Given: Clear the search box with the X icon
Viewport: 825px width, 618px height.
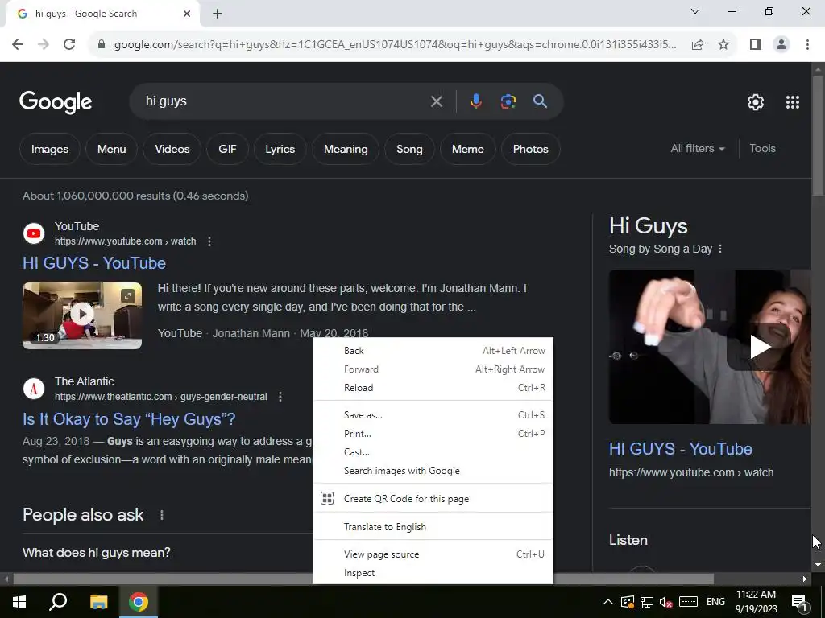Looking at the screenshot, I should coord(436,101).
